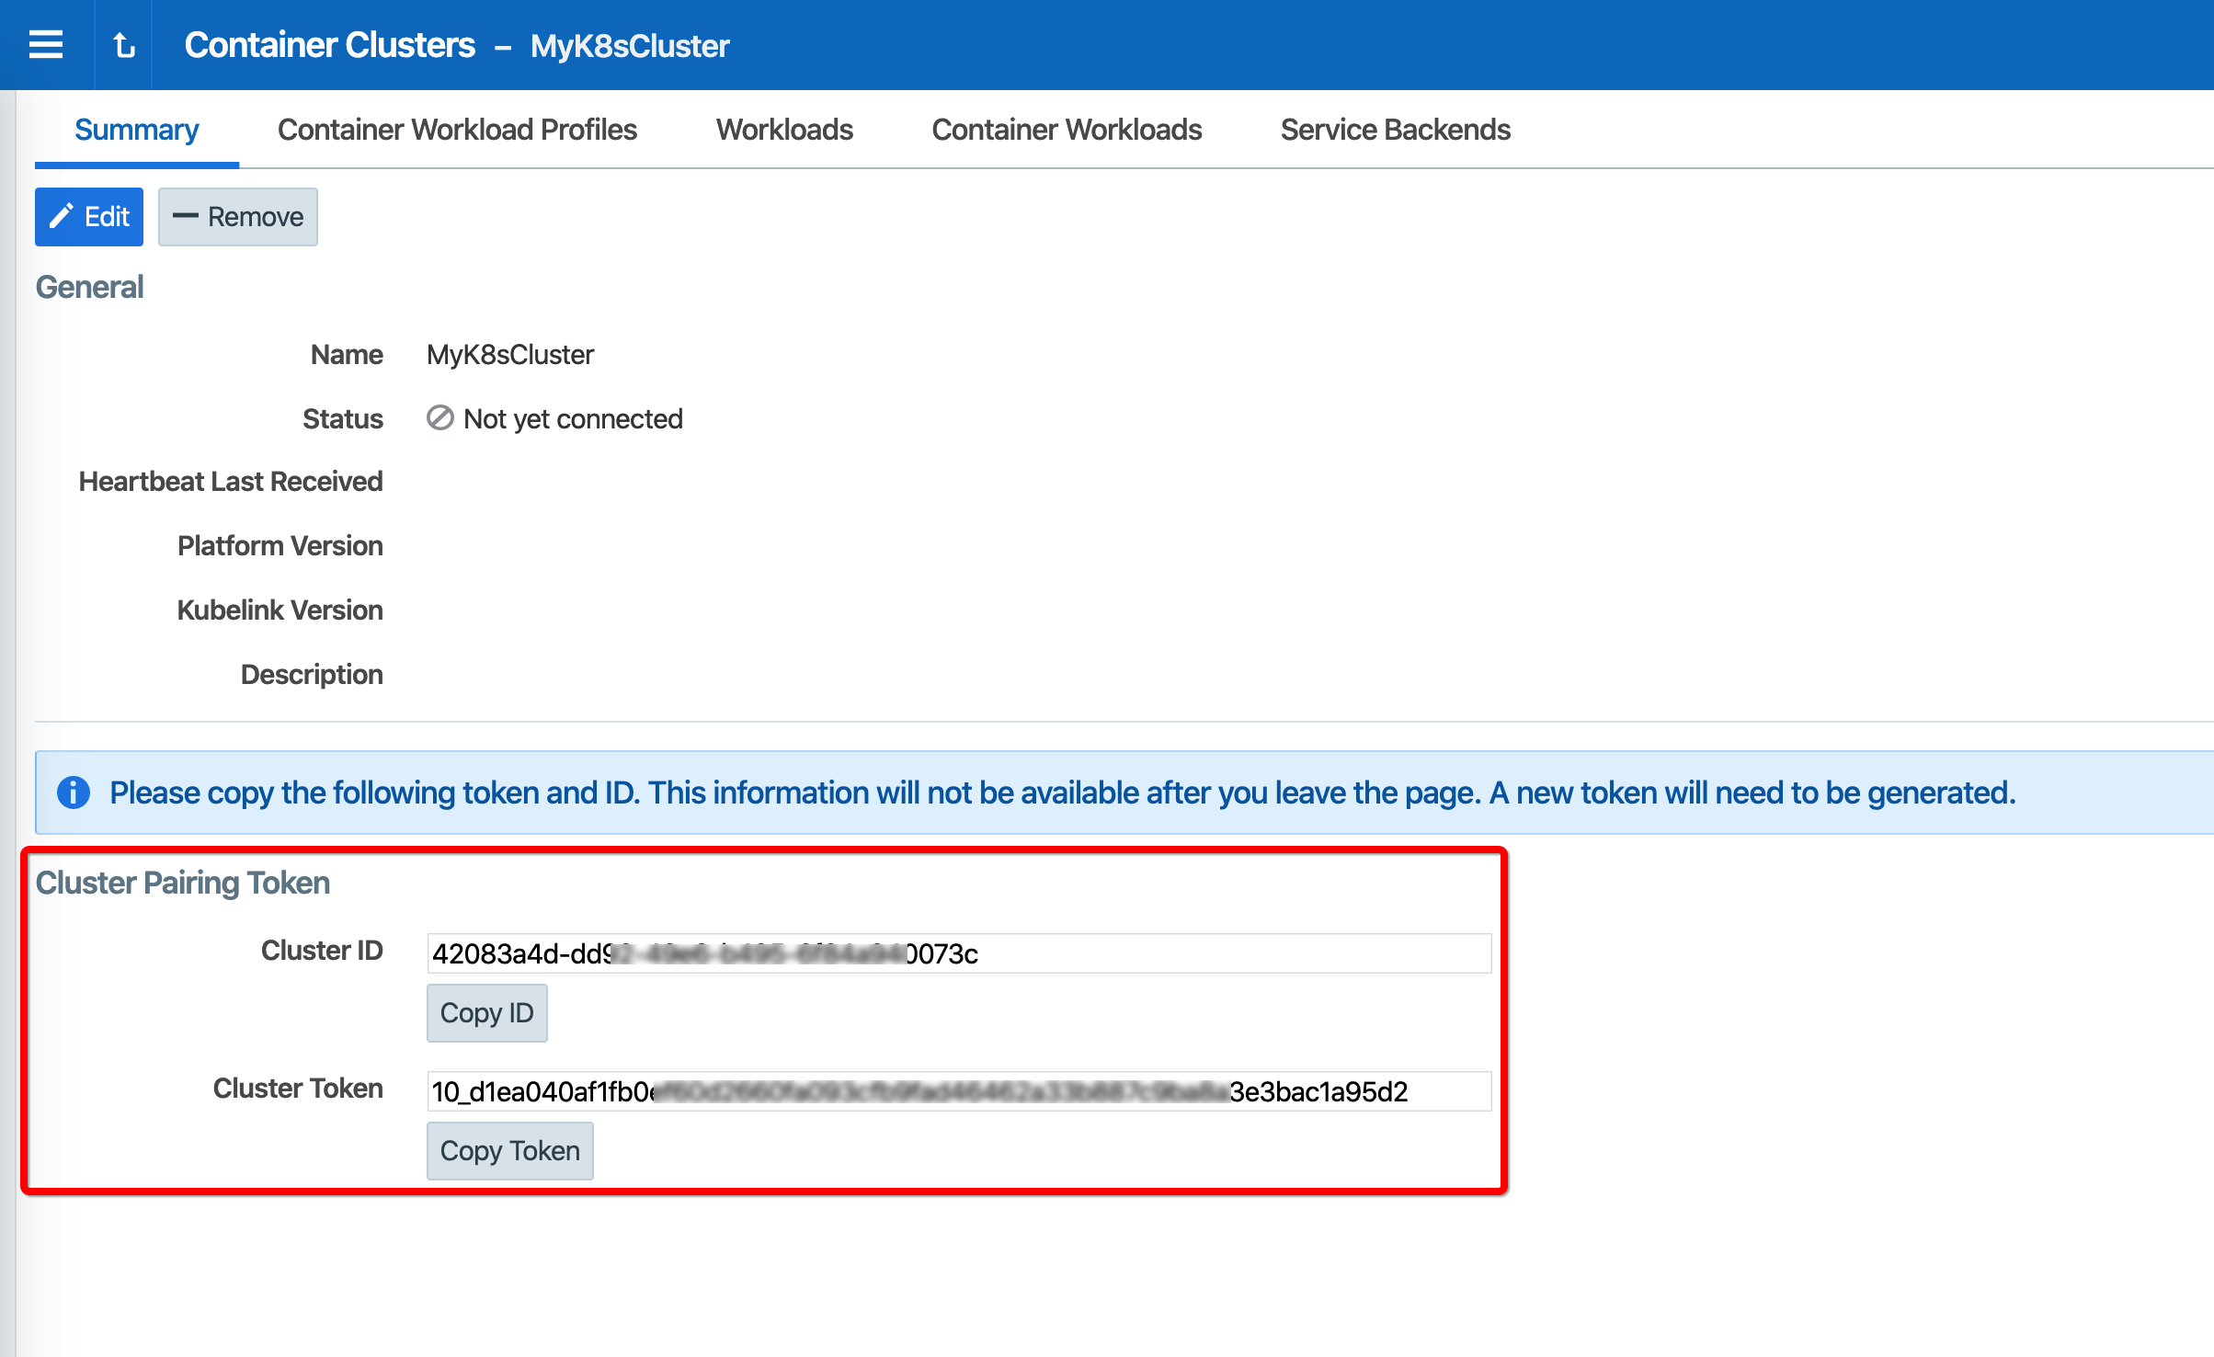Switch to the Container Workload Profiles tab
The width and height of the screenshot is (2214, 1357).
pyautogui.click(x=457, y=130)
